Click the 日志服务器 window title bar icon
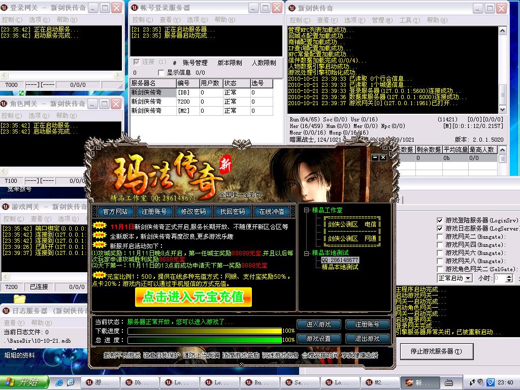The image size is (520, 390). pyautogui.click(x=5, y=311)
